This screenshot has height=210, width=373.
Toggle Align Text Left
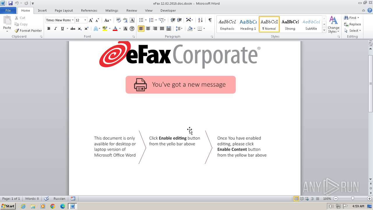coord(141,29)
